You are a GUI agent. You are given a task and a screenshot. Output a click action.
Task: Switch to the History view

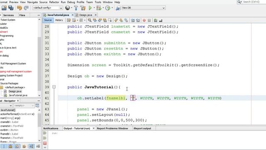click(x=59, y=20)
